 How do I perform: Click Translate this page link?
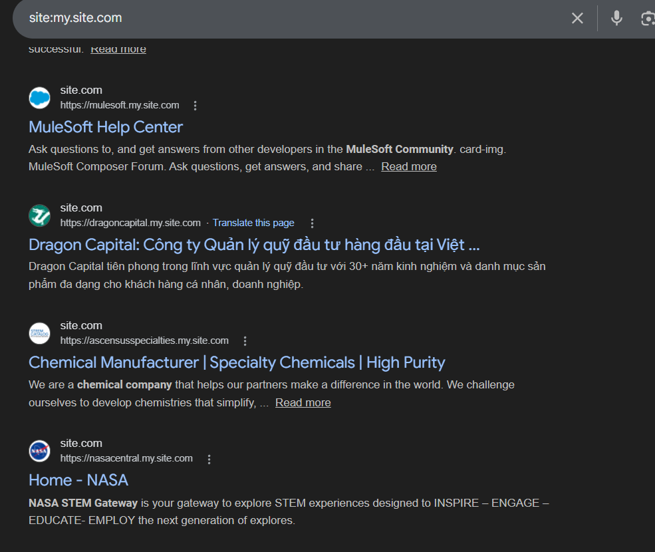[x=253, y=223]
